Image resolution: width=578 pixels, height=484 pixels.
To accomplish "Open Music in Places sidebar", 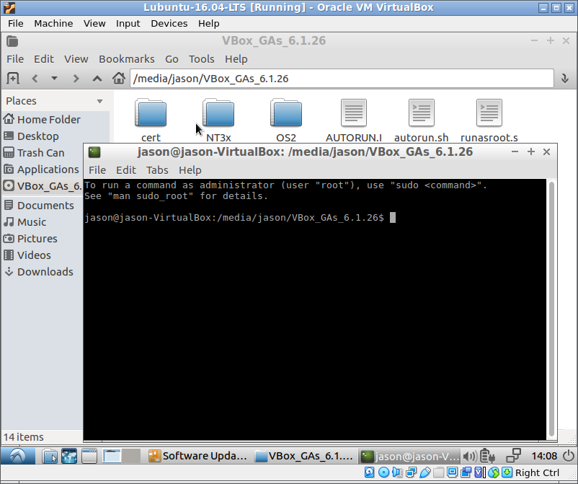I will tap(25, 221).
